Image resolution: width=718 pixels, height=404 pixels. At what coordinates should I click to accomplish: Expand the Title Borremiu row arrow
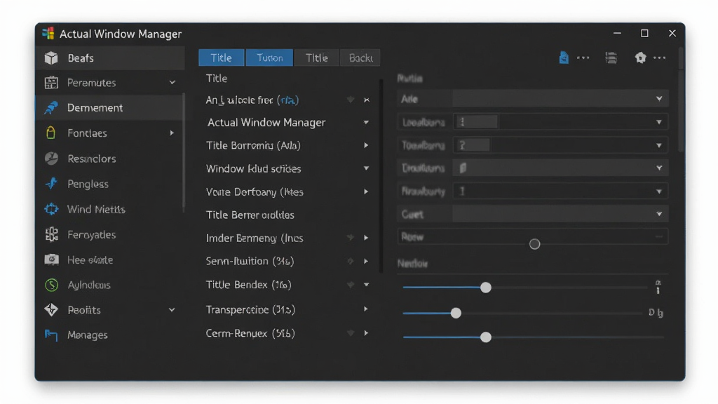[366, 145]
